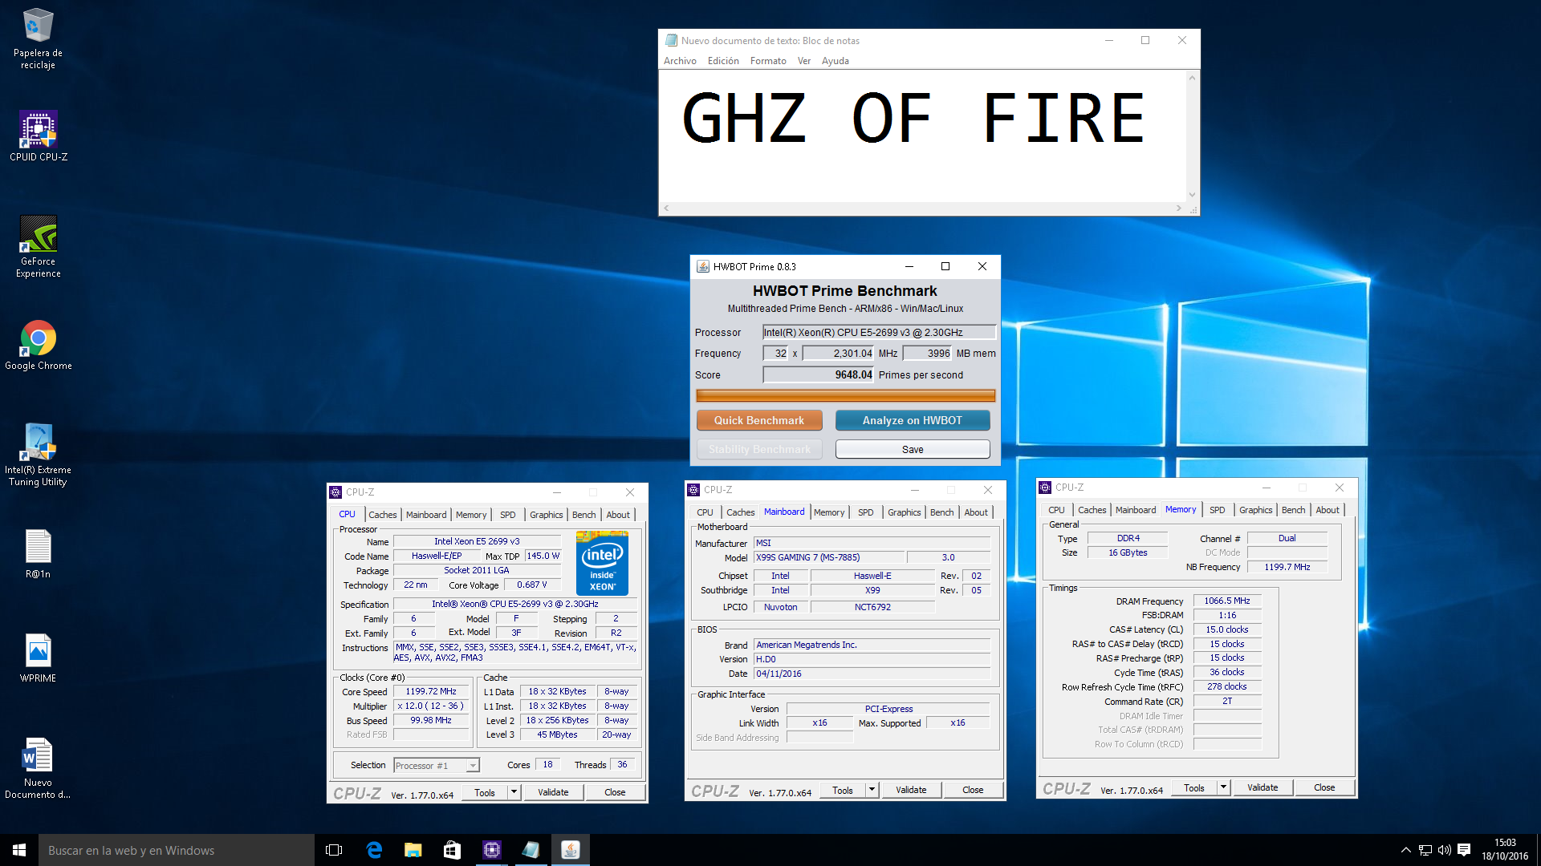1541x866 pixels.
Task: Click the 1066.5 MHz DRAM Frequency value
Action: tap(1226, 601)
